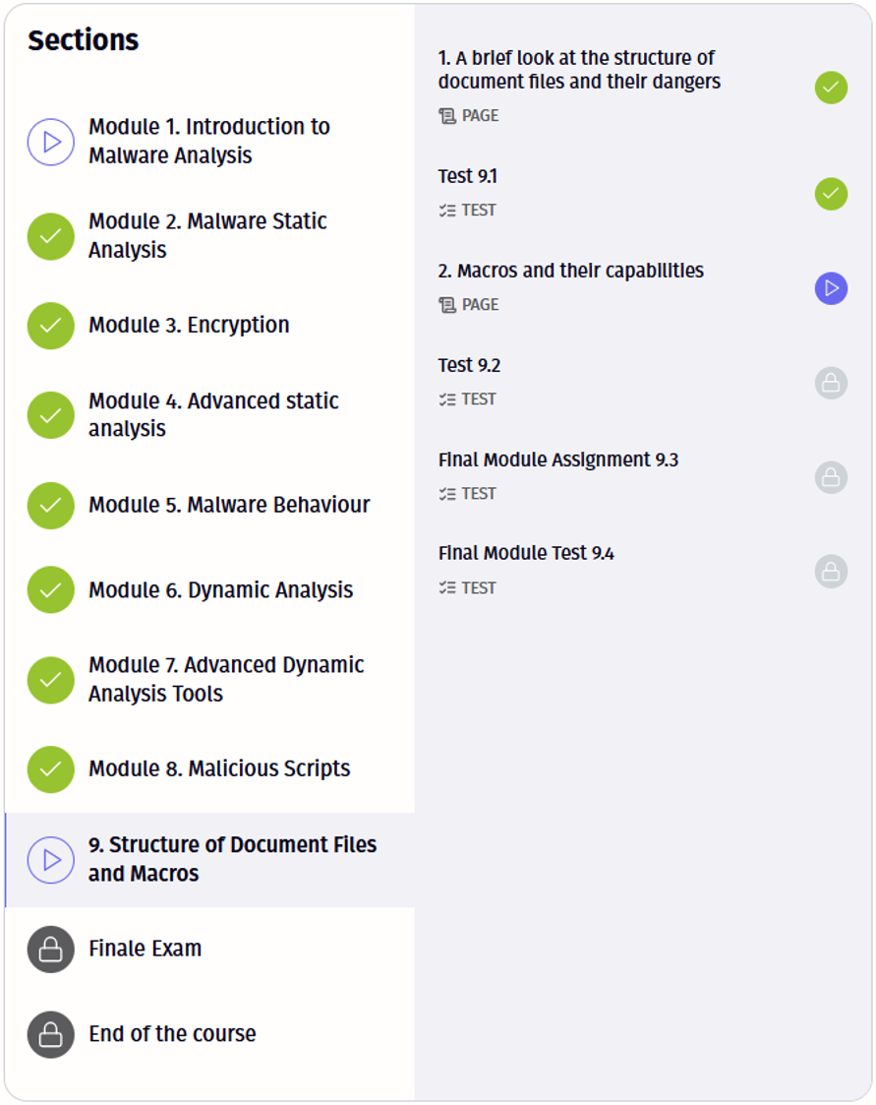
Task: Click green completion check for Test 9.1
Action: 831,194
